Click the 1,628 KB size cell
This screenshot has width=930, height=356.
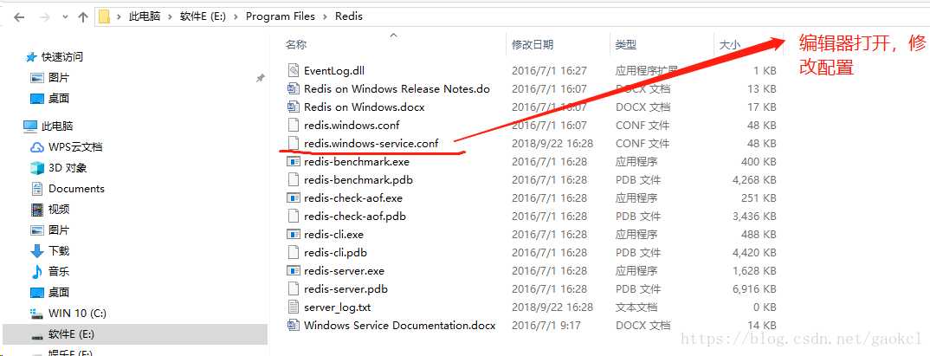[754, 270]
